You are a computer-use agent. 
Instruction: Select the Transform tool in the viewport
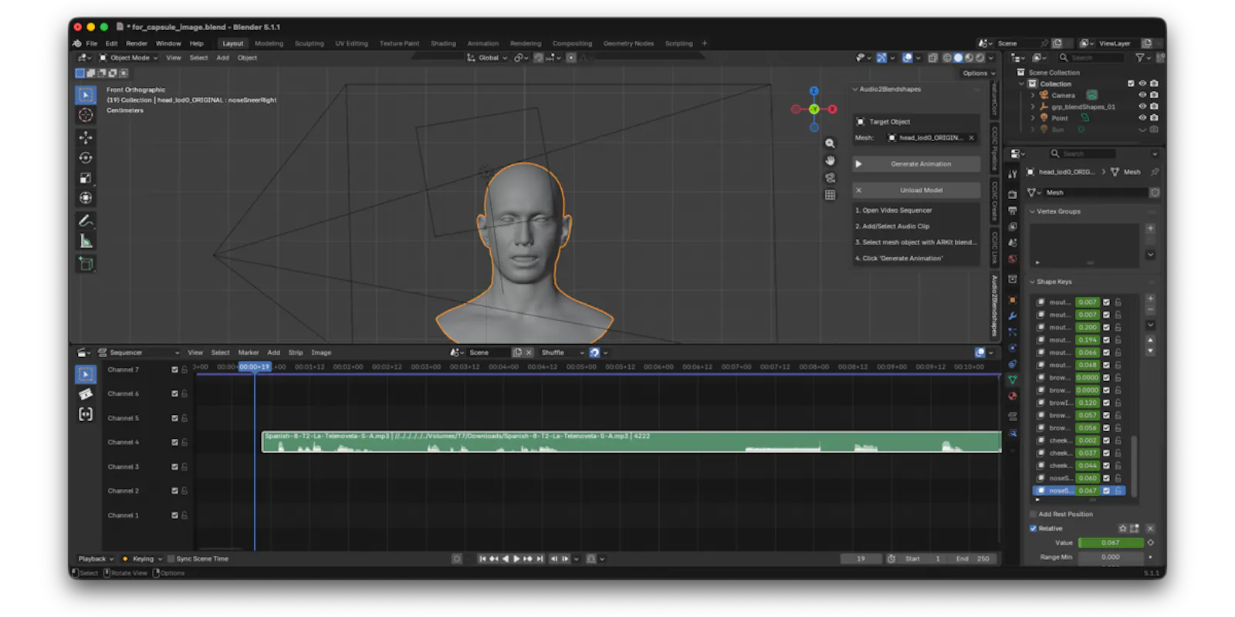pyautogui.click(x=86, y=197)
